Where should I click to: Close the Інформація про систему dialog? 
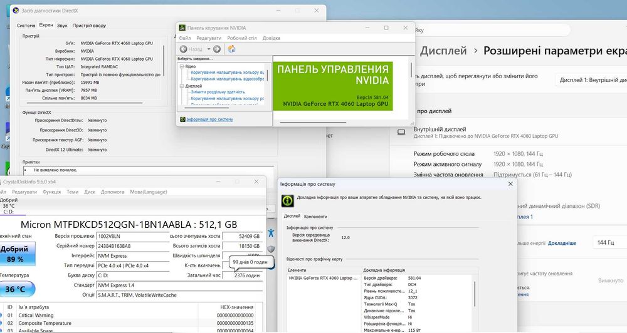[x=510, y=184]
